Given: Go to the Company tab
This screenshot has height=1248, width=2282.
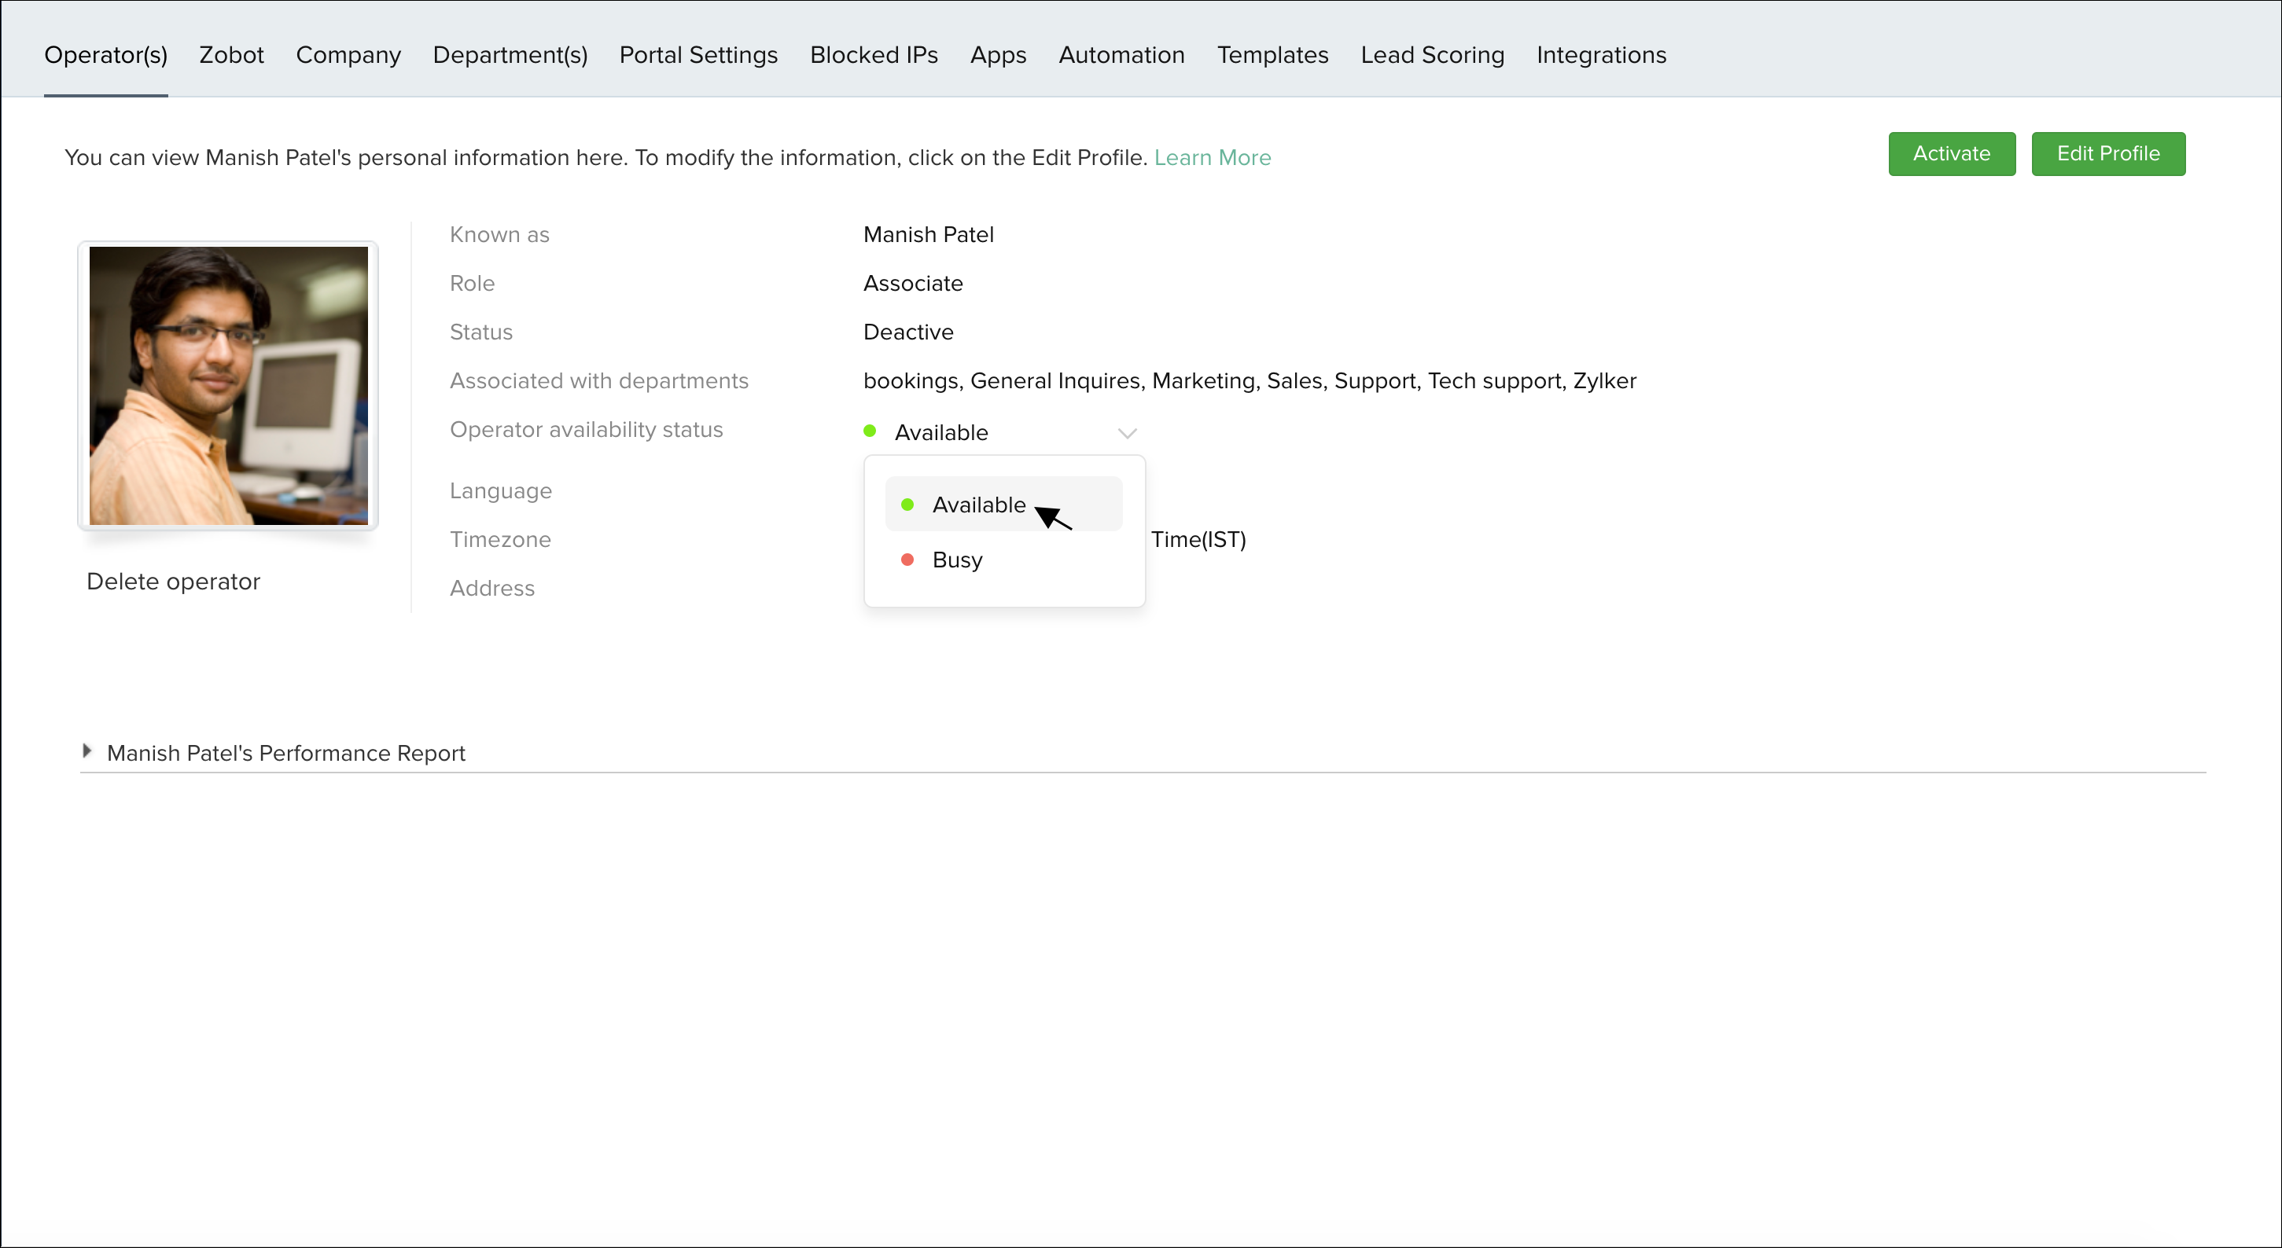Looking at the screenshot, I should point(348,55).
